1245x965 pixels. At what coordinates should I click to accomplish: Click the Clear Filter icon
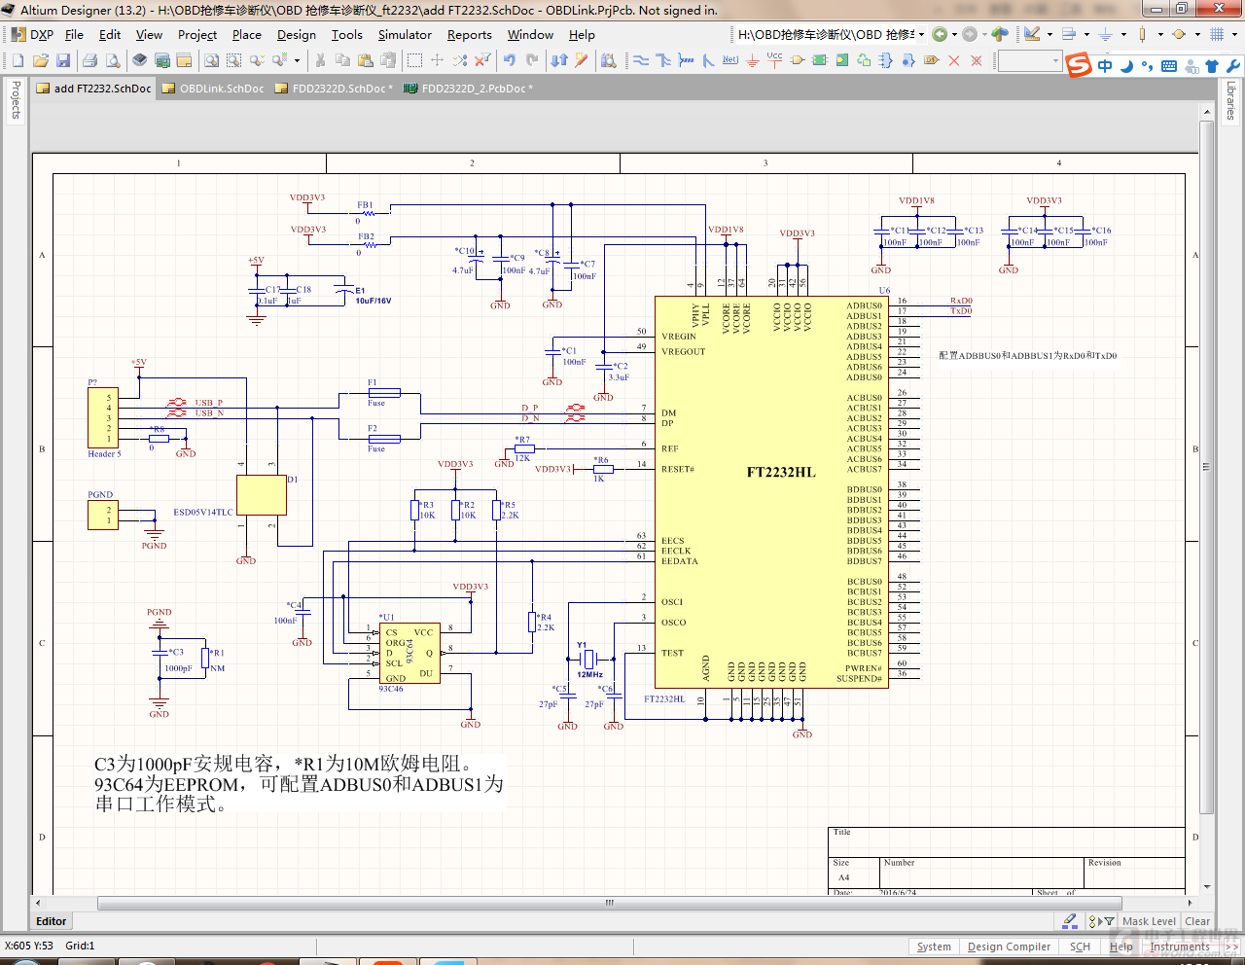pos(482,60)
